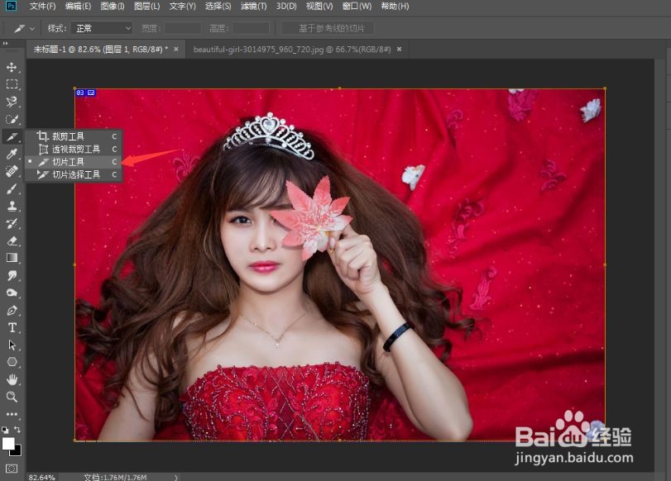Expand the status bar info arrow
Image resolution: width=671 pixels, height=481 pixels.
(176, 477)
